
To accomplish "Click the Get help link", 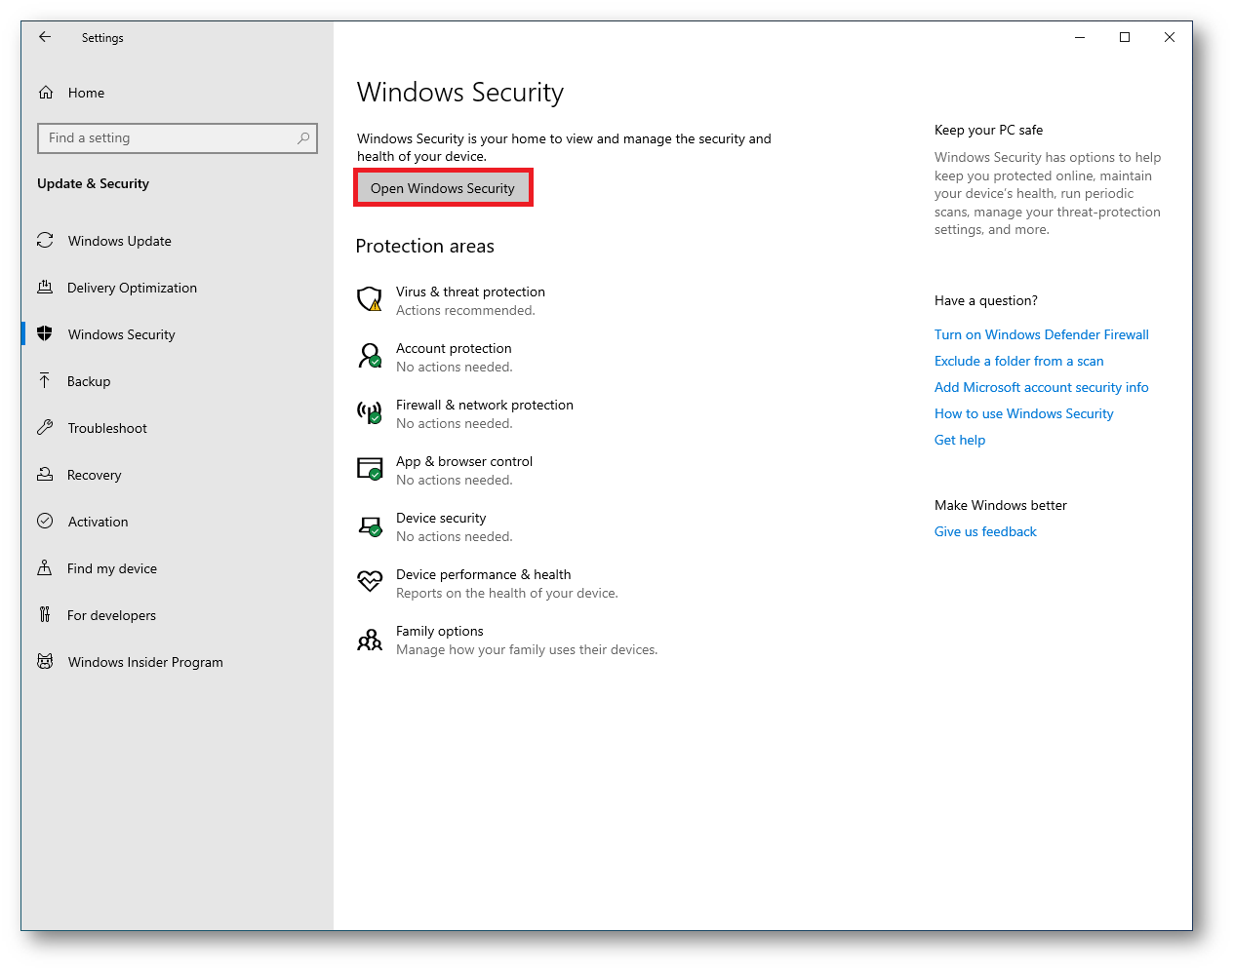I will [x=960, y=440].
